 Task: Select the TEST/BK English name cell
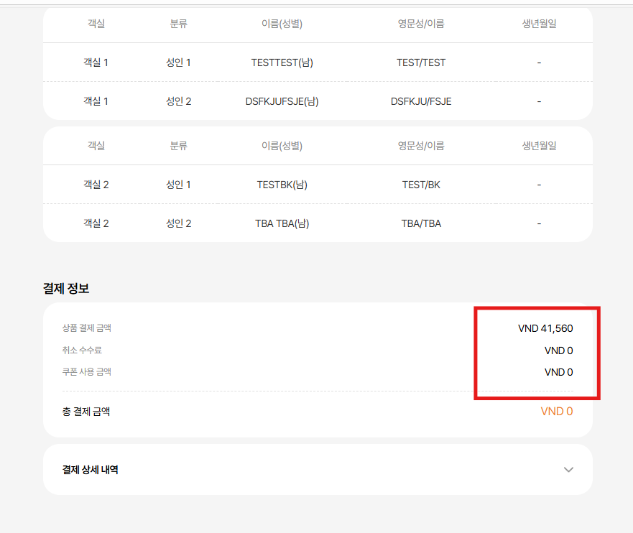click(x=421, y=185)
